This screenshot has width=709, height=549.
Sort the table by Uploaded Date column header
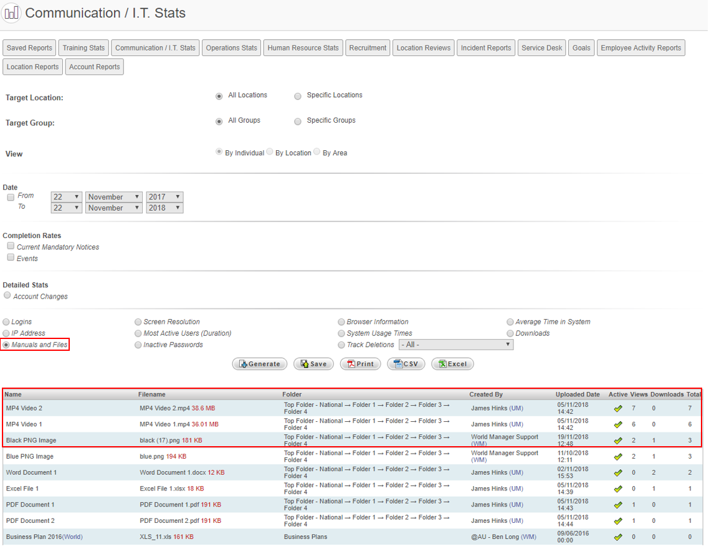point(578,394)
